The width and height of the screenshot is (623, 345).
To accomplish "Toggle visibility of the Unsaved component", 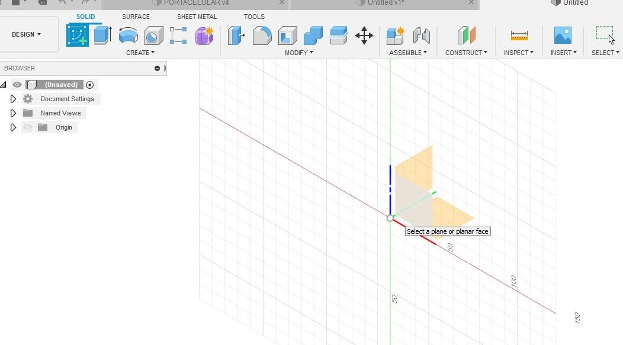I will pyautogui.click(x=17, y=85).
